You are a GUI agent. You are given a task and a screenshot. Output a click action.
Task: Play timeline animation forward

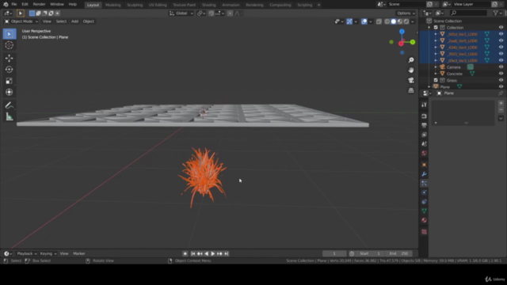click(213, 253)
